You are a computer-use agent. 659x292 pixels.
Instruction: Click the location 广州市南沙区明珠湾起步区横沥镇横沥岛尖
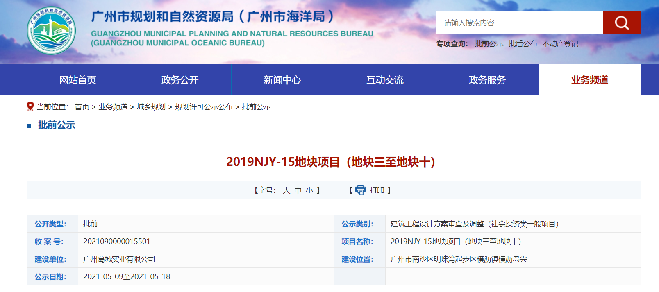tap(459, 259)
